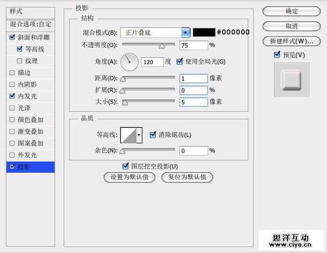Uncheck the 投影 style checkbox
Image resolution: width=327 pixels, height=253 pixels.
(x=12, y=166)
